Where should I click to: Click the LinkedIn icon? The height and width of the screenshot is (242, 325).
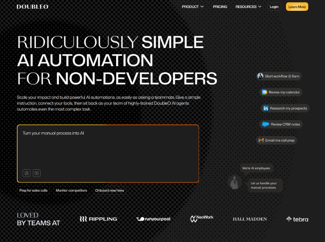click(266, 108)
